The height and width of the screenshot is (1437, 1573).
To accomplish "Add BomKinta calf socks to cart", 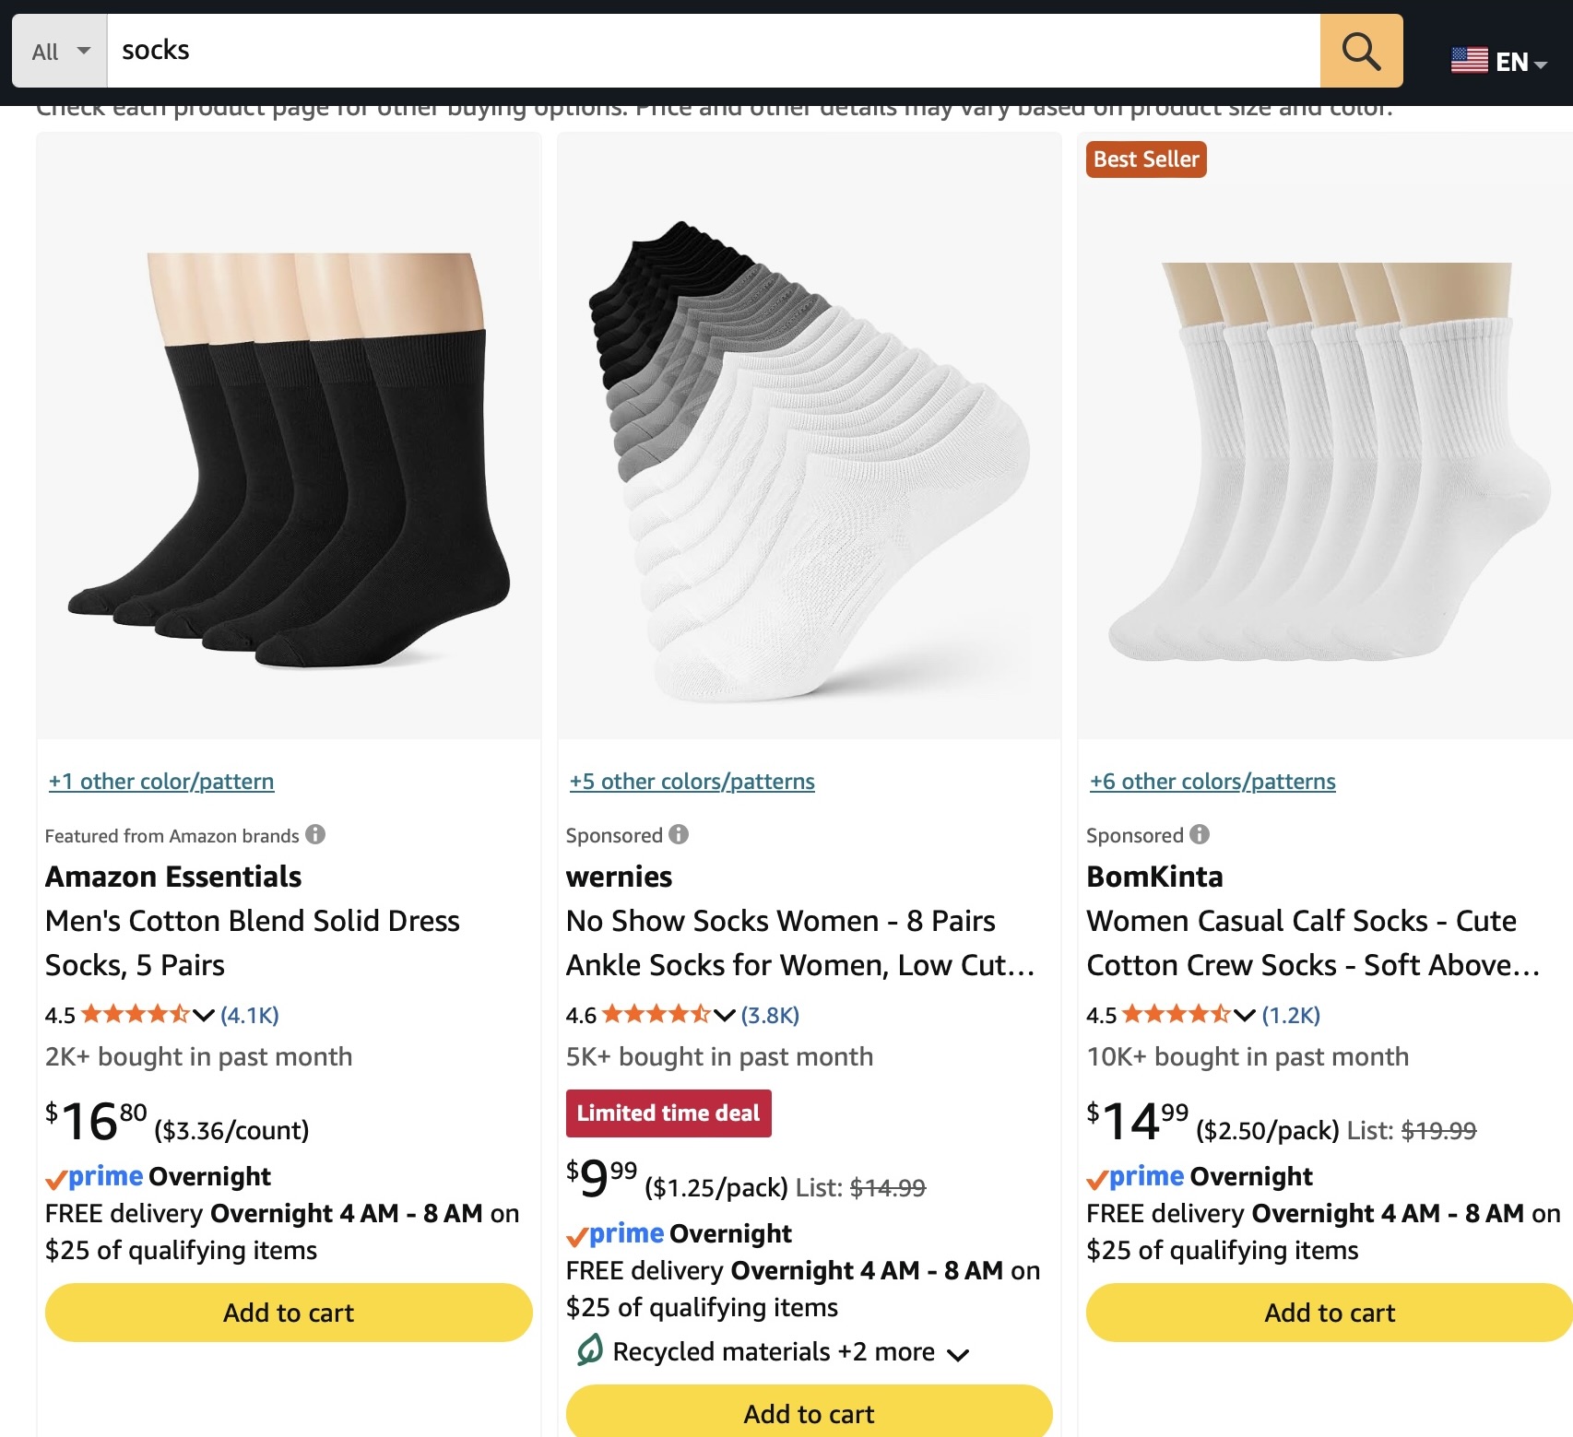I will (x=1329, y=1313).
